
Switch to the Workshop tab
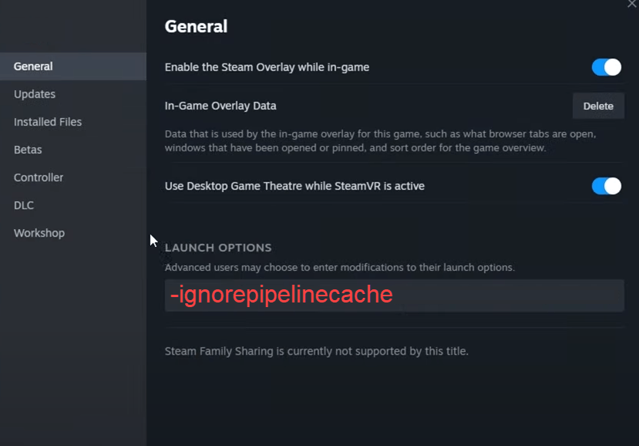(39, 233)
